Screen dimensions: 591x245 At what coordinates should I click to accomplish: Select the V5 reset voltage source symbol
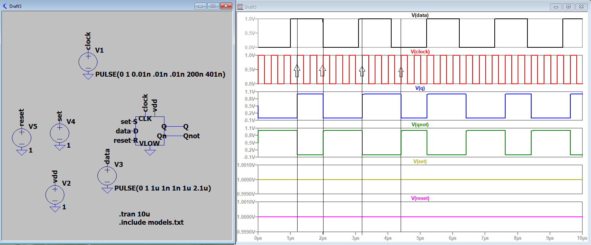tap(21, 138)
